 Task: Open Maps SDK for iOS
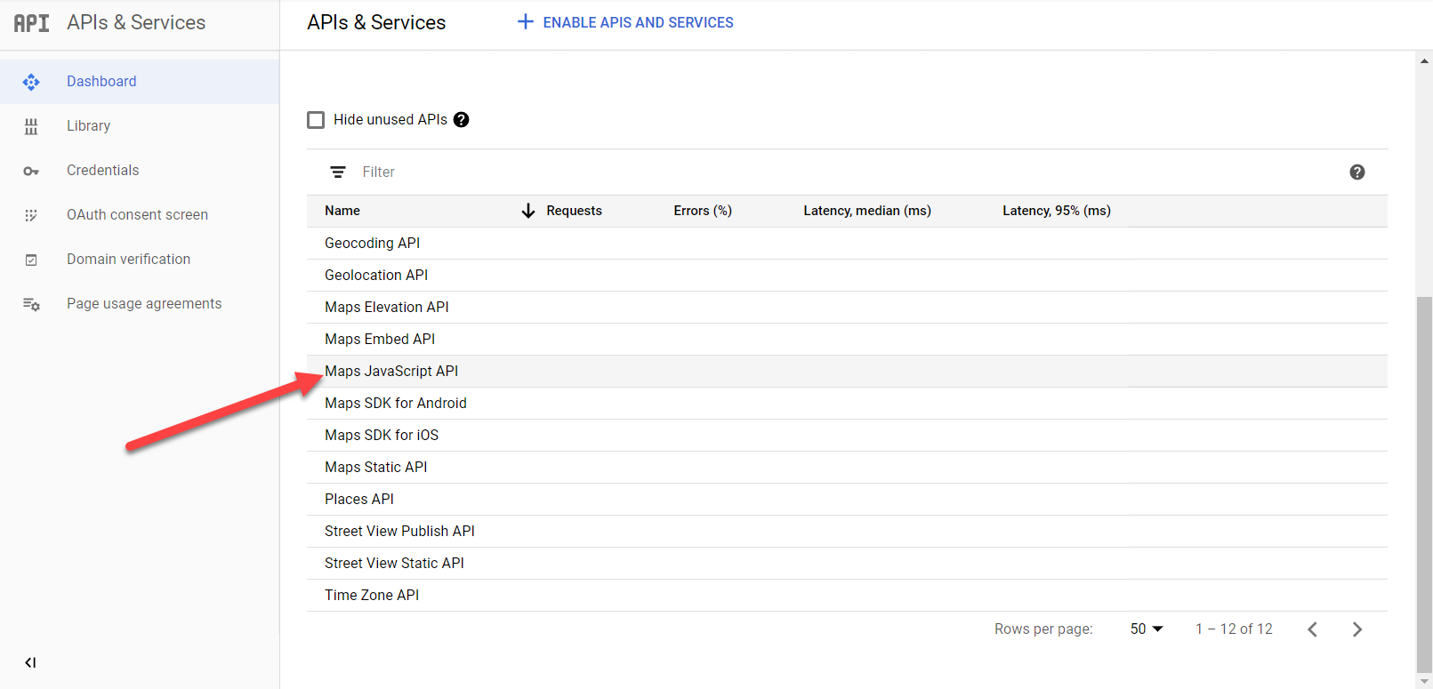(847, 436)
